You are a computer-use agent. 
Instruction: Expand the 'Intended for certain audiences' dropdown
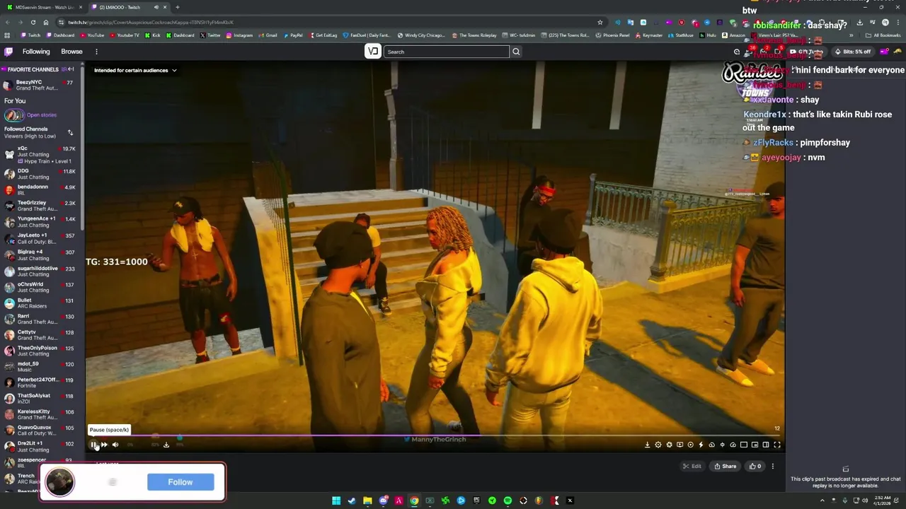coord(135,70)
